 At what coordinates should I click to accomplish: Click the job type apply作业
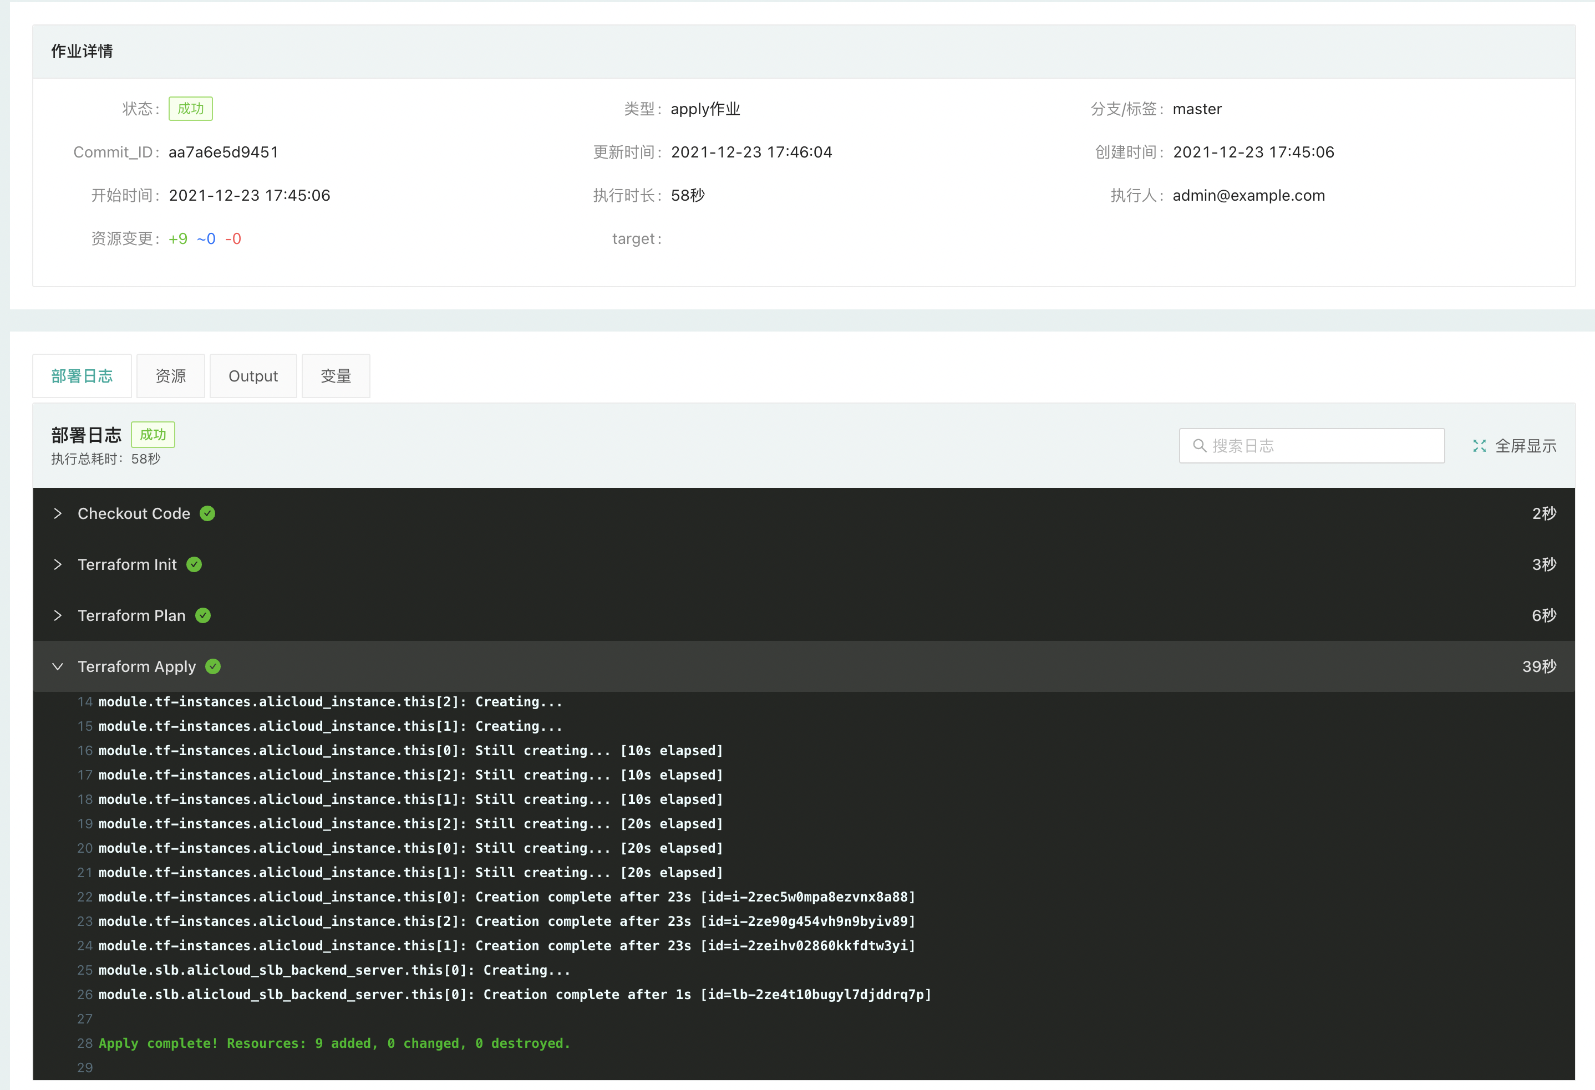point(705,109)
